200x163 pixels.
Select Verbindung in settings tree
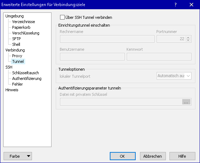click(15, 50)
